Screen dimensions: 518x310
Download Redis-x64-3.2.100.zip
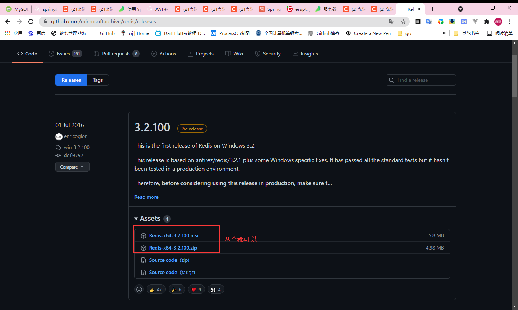173,248
